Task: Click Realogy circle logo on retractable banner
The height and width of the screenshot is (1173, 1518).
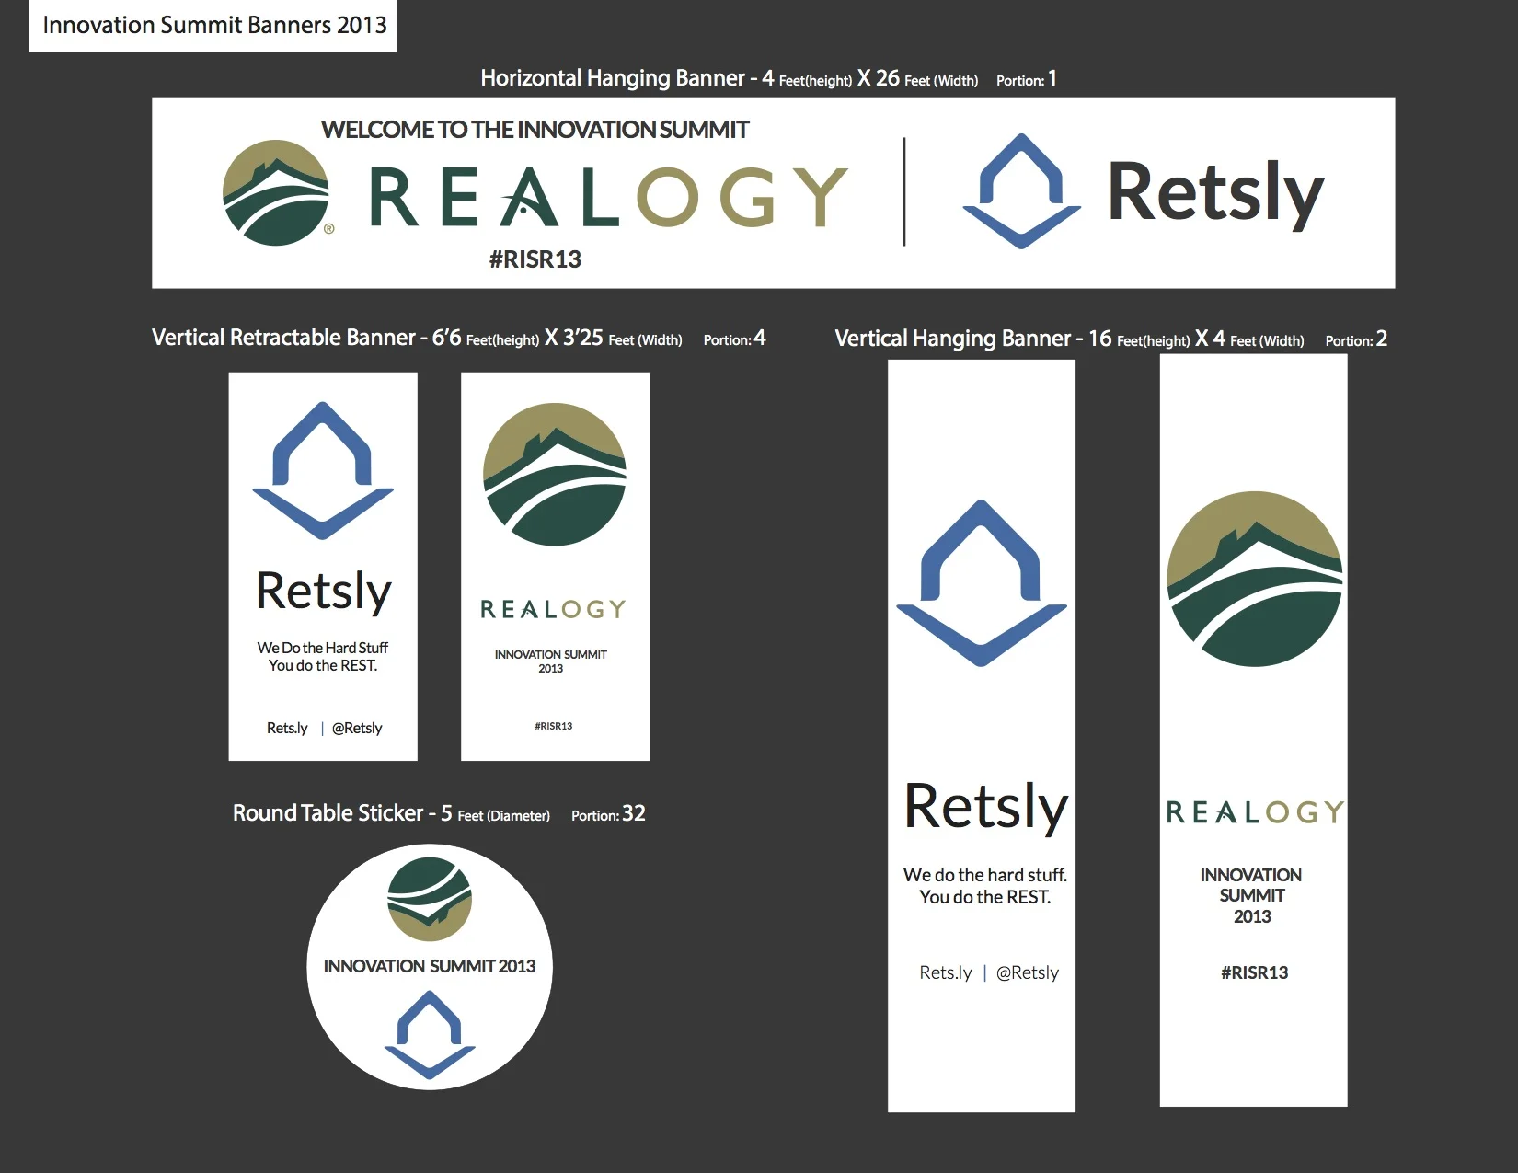Action: click(555, 474)
